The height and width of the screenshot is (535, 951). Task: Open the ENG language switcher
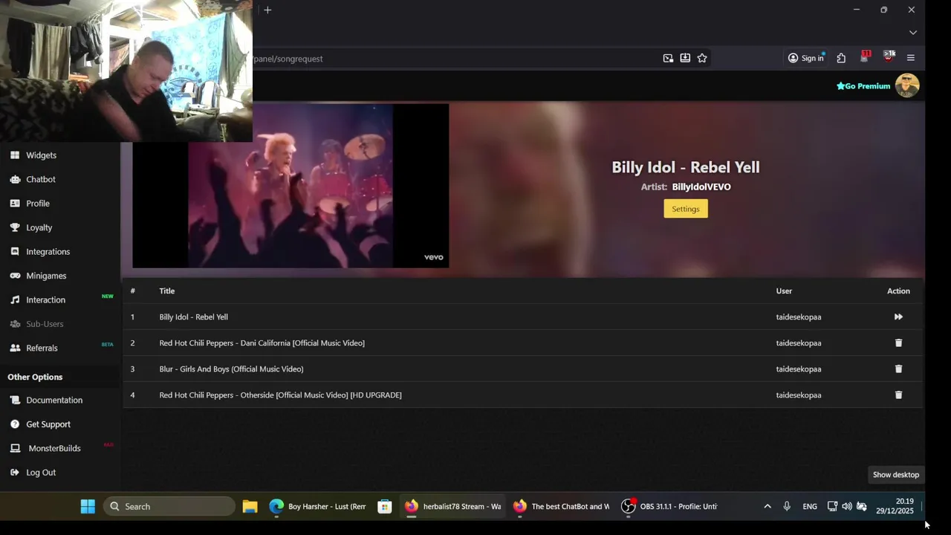coord(810,507)
